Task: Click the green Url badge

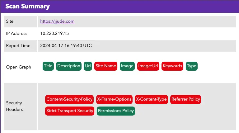Action: [88, 66]
